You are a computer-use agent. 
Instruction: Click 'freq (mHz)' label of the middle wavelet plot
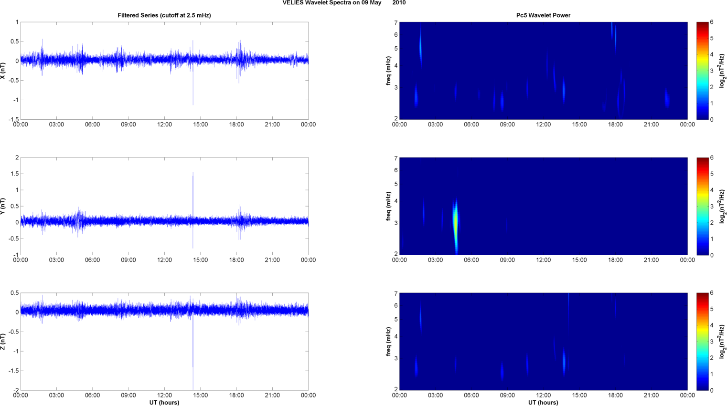(x=388, y=206)
